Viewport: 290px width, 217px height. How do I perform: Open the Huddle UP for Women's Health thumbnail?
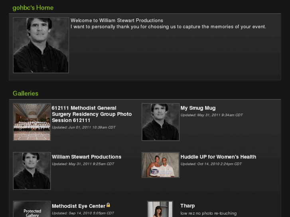coord(160,165)
